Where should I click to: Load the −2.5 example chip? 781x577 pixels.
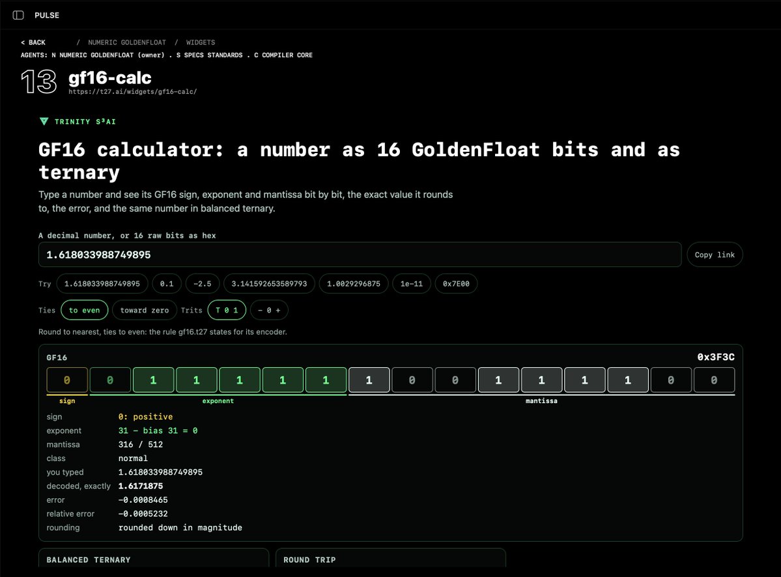202,283
